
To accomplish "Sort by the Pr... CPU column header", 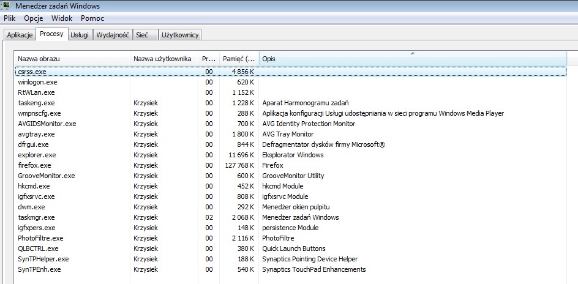I will [x=209, y=59].
